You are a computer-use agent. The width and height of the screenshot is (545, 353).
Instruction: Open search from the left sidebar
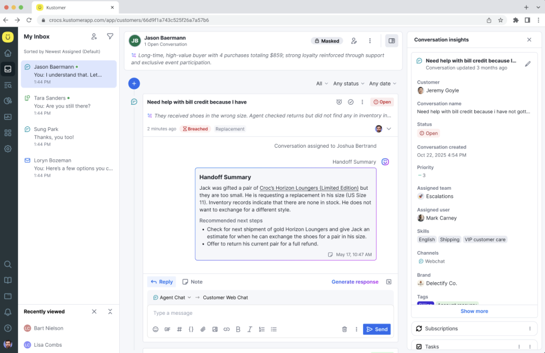pos(7,264)
